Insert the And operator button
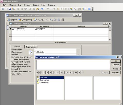The width and height of the screenshot is (123, 105). click(62, 72)
